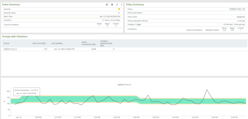Click the 5:50 PM x-axis label
248x119 pixels.
point(214,118)
